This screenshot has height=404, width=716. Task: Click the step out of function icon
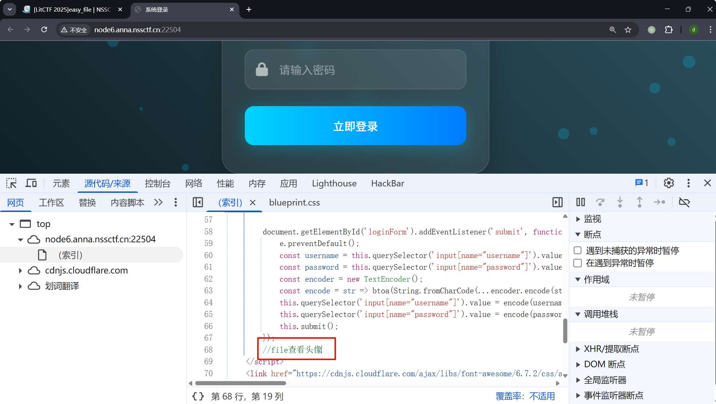(x=639, y=203)
